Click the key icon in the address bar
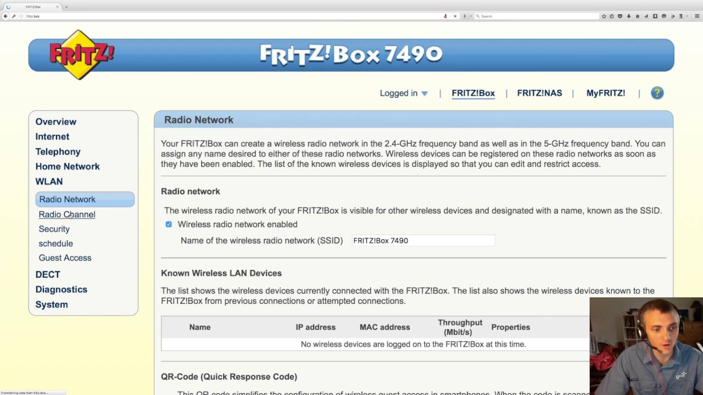The image size is (703, 395). (14, 16)
